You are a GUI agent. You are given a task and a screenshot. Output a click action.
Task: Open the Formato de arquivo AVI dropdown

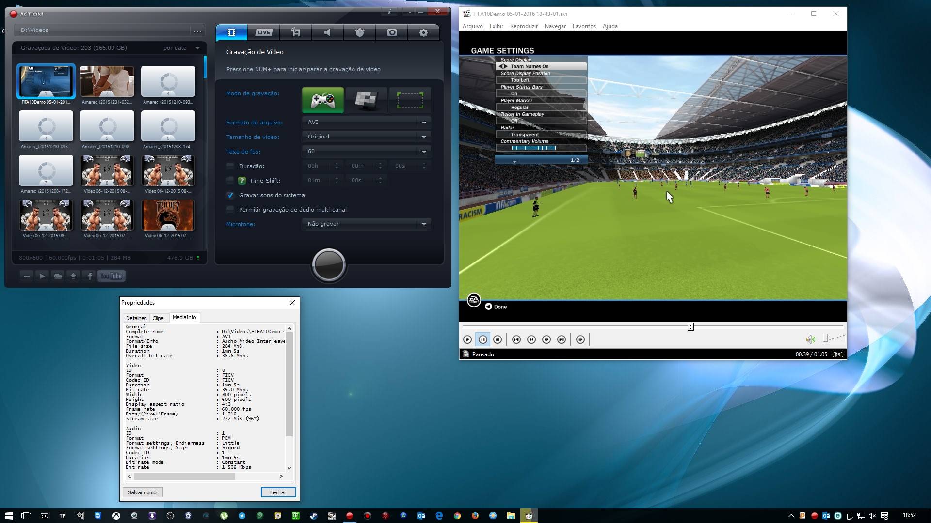click(367, 122)
